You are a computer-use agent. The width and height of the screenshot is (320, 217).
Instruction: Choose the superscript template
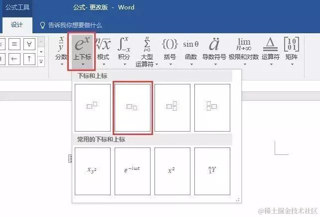point(93,108)
